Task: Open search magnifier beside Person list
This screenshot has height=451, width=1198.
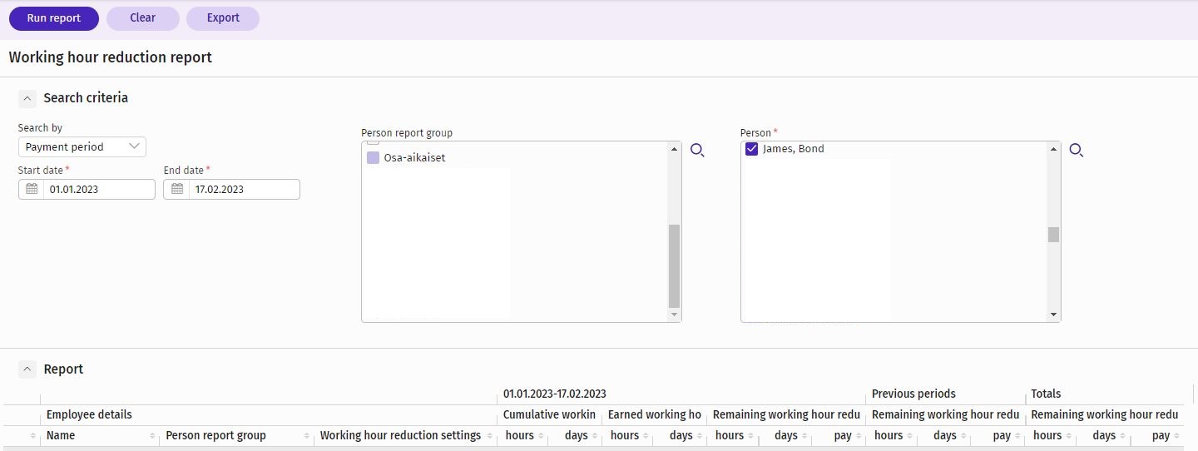Action: coord(1076,151)
